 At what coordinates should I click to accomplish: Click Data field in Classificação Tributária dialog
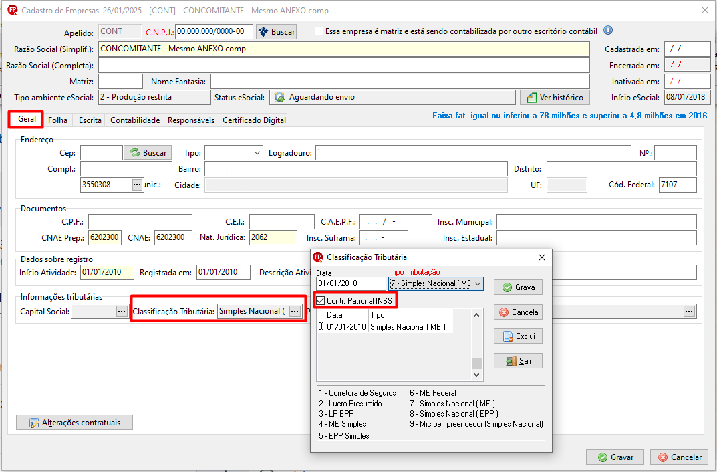point(351,283)
